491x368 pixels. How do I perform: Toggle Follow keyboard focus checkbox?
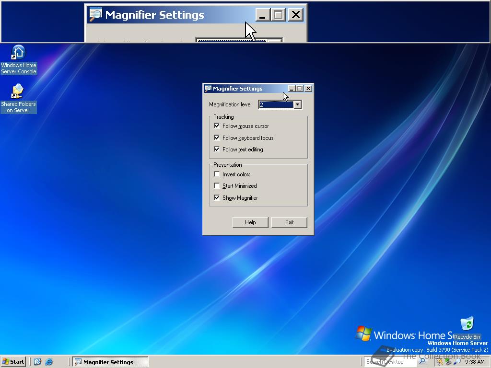(x=217, y=138)
